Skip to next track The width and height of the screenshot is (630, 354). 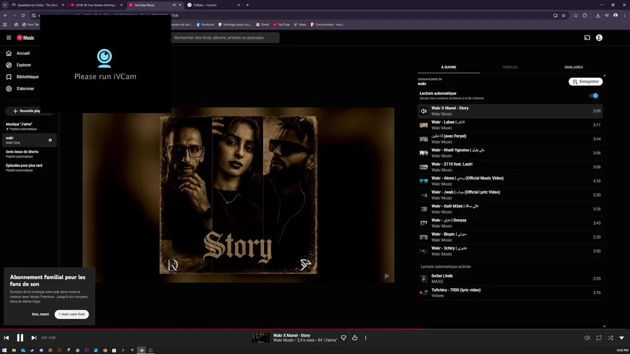33,338
